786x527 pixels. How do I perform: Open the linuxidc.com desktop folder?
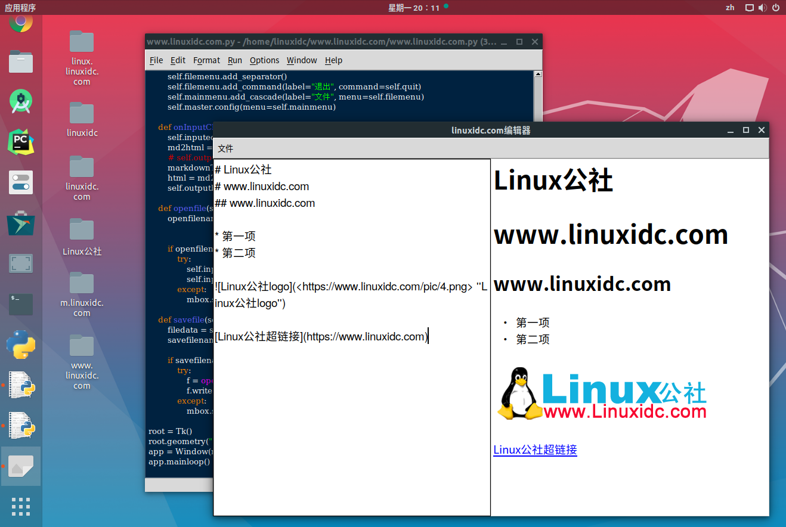[x=82, y=178]
